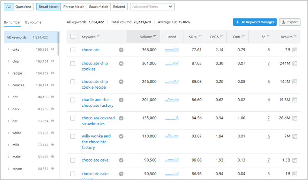Open SERP results icon for chocolate row
Screen dimensions: 308x180
(295, 50)
